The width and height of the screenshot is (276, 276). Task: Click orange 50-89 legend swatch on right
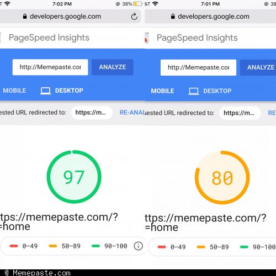[x=201, y=247]
